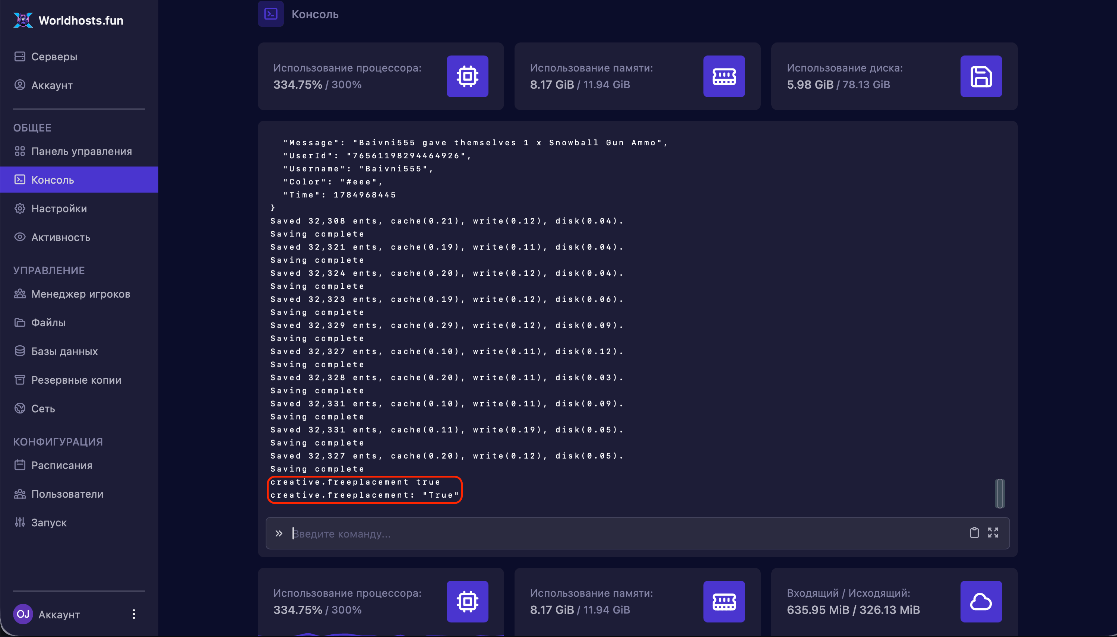Click the Файлы folder icon
The image size is (1117, 637).
pyautogui.click(x=20, y=323)
